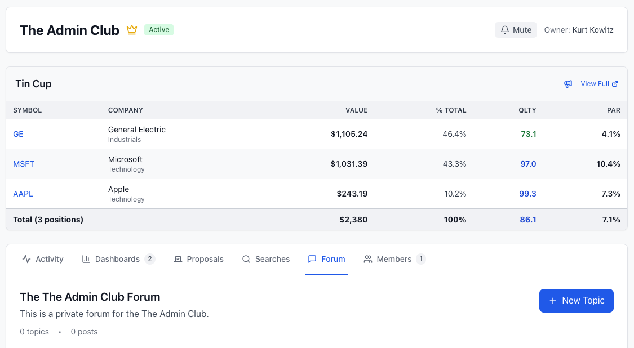Click Industrials sector label under General Electric
Viewport: 634px width, 348px height.
(x=125, y=140)
